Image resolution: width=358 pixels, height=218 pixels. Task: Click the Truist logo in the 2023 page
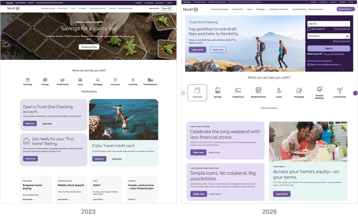coord(13,8)
